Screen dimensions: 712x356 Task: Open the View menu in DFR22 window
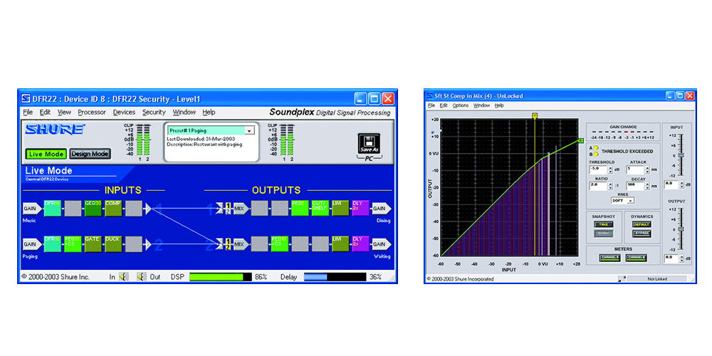click(x=64, y=112)
